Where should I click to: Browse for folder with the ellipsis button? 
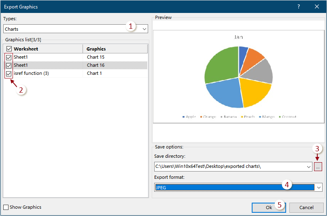tap(318, 167)
